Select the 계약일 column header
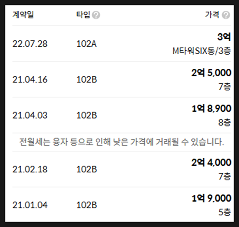The width and height of the screenshot is (239, 227). click(23, 15)
